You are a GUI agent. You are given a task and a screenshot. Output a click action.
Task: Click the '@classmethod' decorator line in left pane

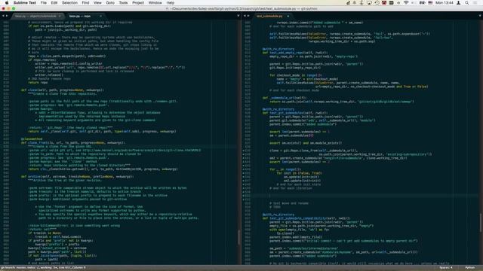pyautogui.click(x=32, y=139)
